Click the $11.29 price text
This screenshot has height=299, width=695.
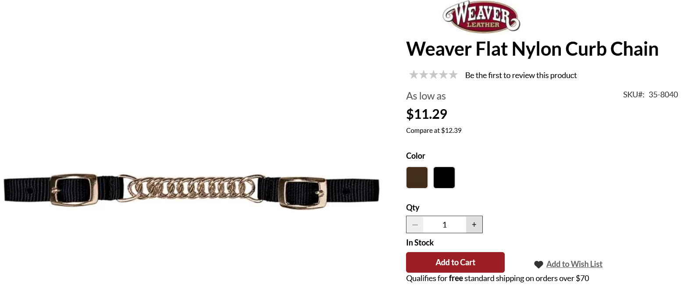click(427, 114)
